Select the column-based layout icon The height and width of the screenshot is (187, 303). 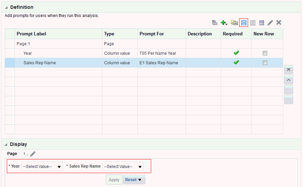pos(253,23)
